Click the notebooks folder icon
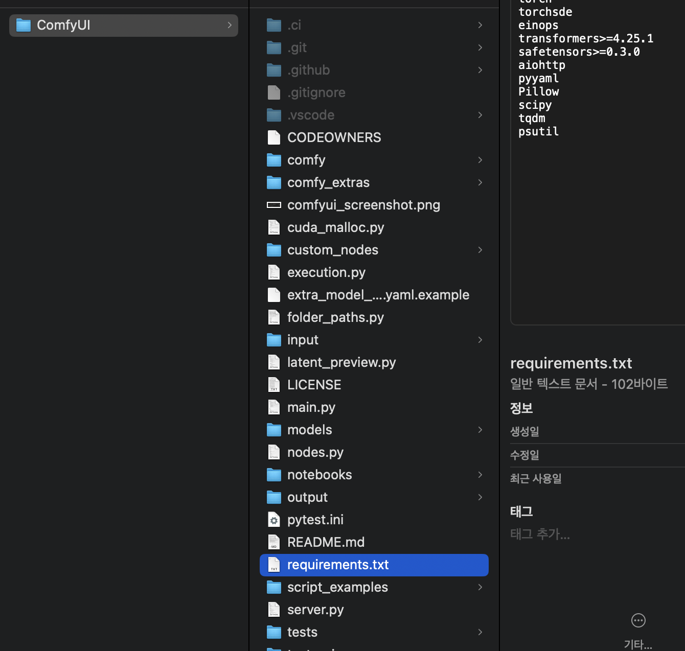 [274, 475]
